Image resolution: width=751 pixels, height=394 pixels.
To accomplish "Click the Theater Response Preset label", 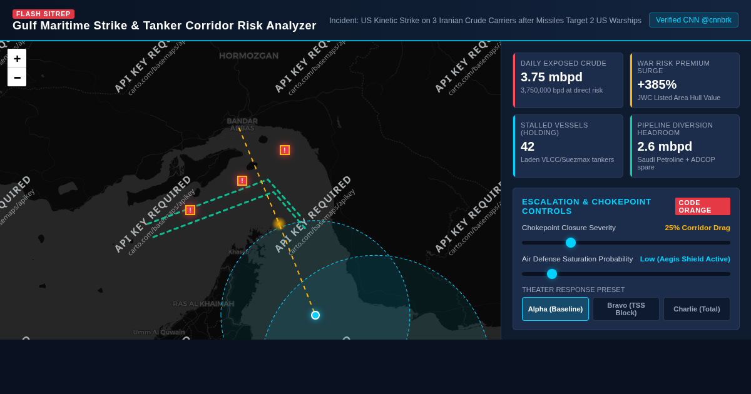I will (x=573, y=290).
